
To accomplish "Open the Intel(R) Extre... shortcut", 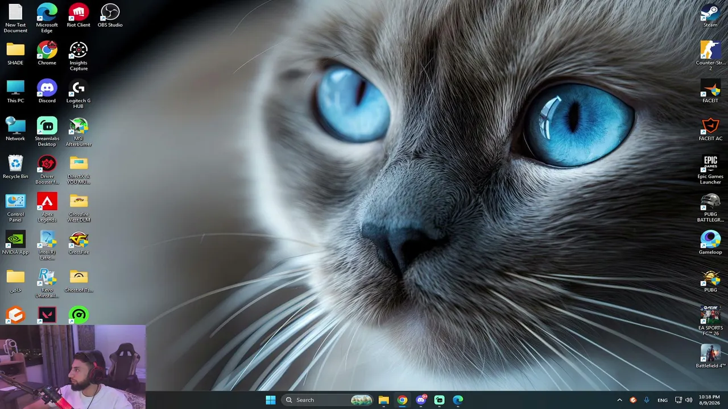I will 47,246.
